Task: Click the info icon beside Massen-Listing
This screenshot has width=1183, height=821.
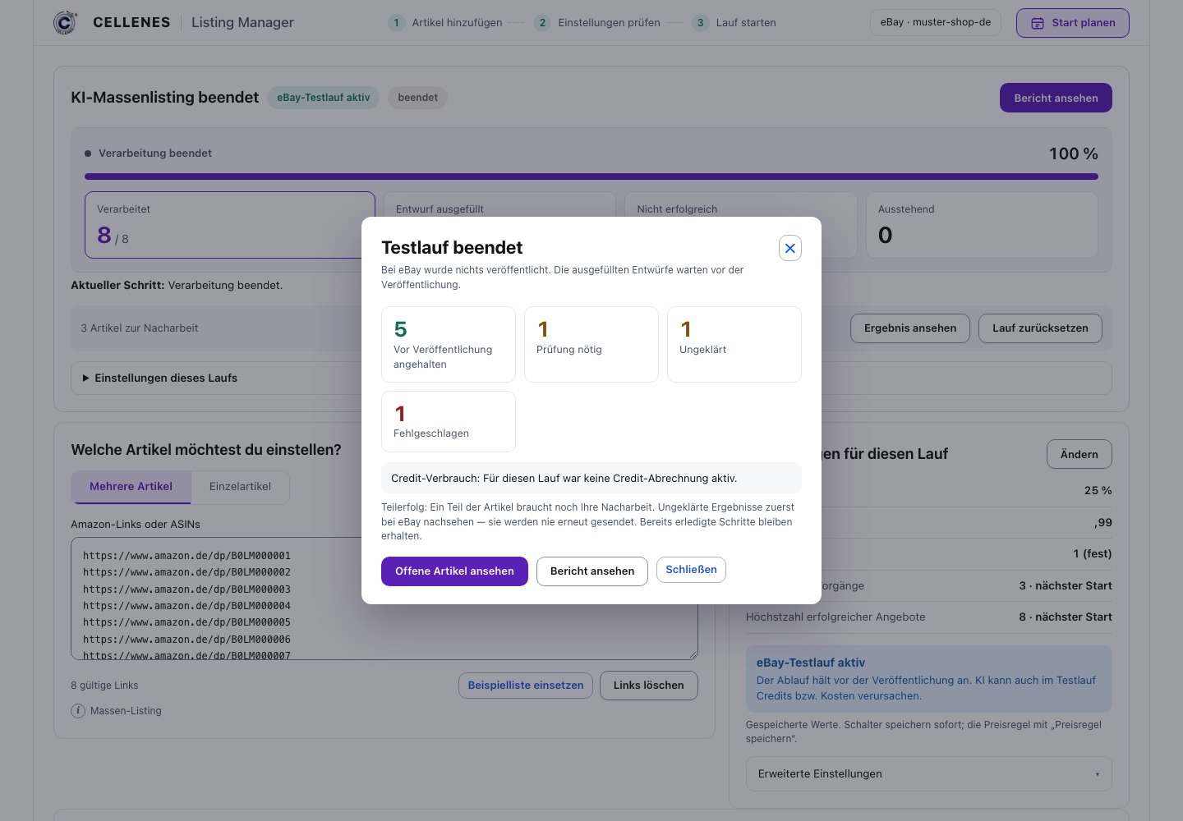Action: coord(78,711)
